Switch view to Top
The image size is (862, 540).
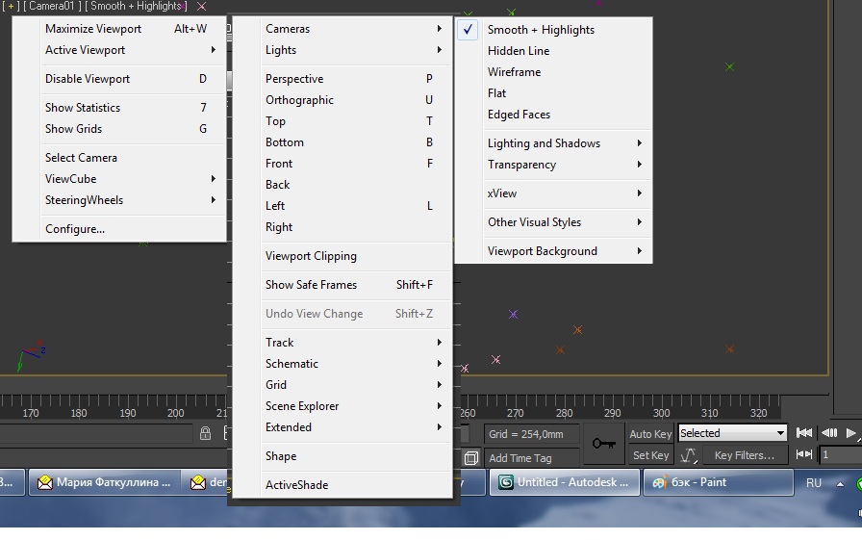[343, 121]
